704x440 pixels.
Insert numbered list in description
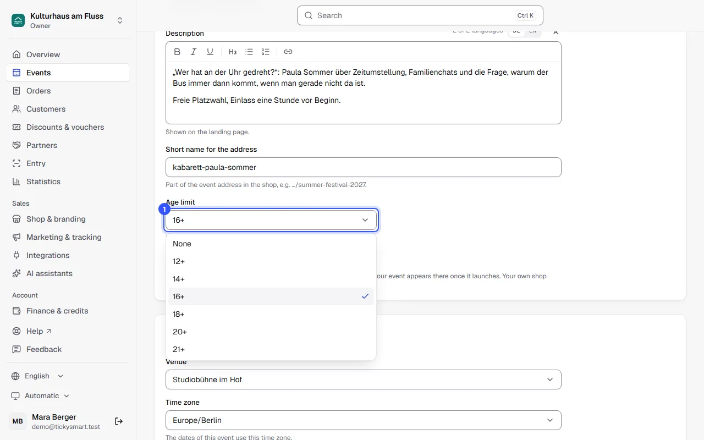point(266,52)
